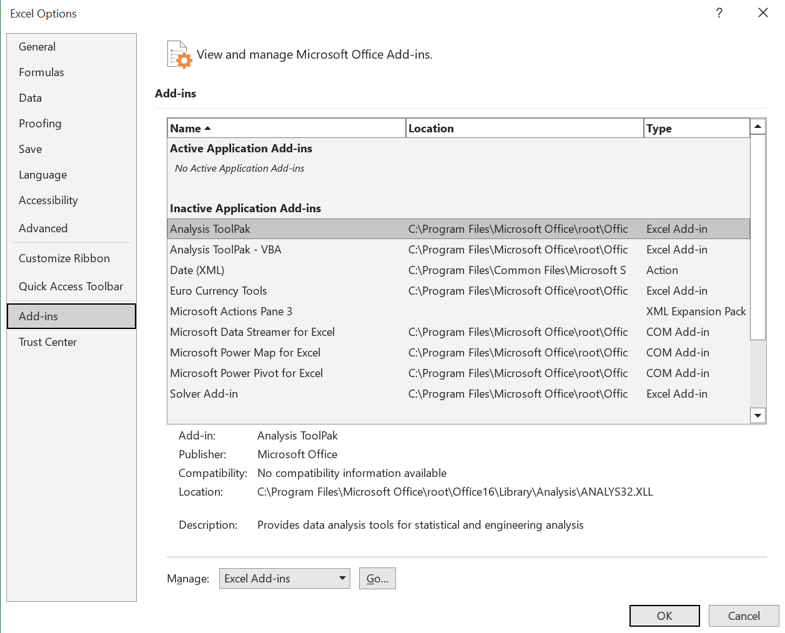Viewport: 785px width, 633px height.
Task: Click the No Active Application Add-ins text
Action: click(x=240, y=169)
